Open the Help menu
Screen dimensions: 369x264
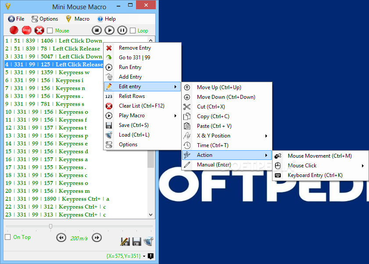point(107,19)
